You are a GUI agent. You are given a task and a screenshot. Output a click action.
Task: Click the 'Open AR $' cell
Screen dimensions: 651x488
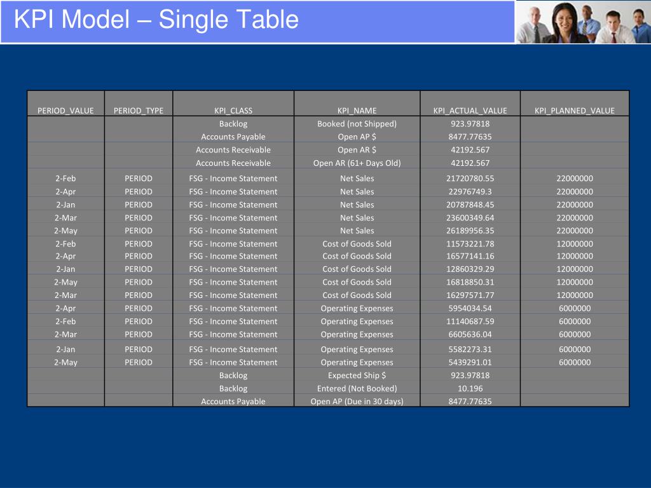click(x=357, y=150)
